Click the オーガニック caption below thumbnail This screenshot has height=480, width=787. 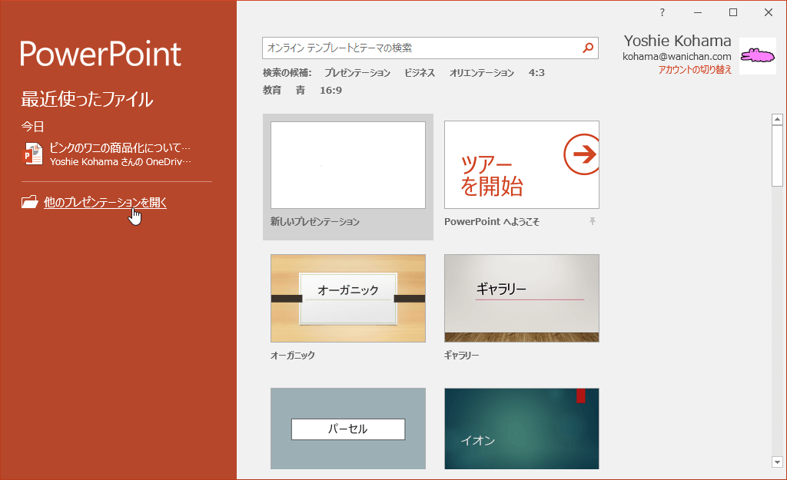tap(293, 355)
